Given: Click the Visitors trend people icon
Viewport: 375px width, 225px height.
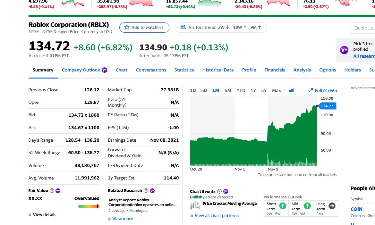Looking at the screenshot, I should point(183,27).
